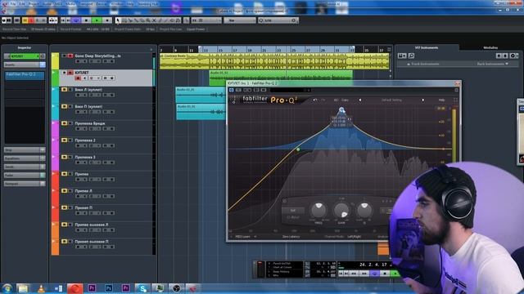Open the Media menu
524x294 pixels.
70,4
